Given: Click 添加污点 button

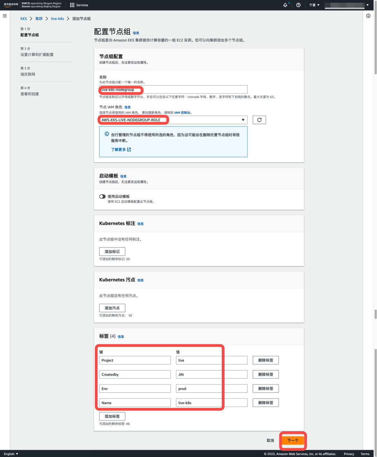Looking at the screenshot, I should coord(112,308).
